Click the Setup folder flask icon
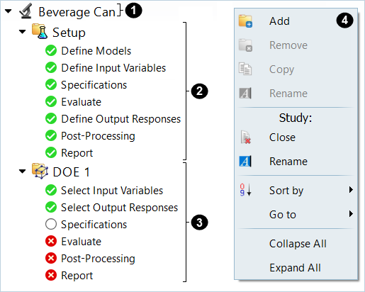 (x=40, y=31)
